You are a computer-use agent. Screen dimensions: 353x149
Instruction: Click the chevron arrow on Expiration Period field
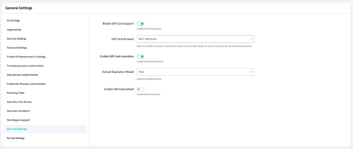(251, 72)
